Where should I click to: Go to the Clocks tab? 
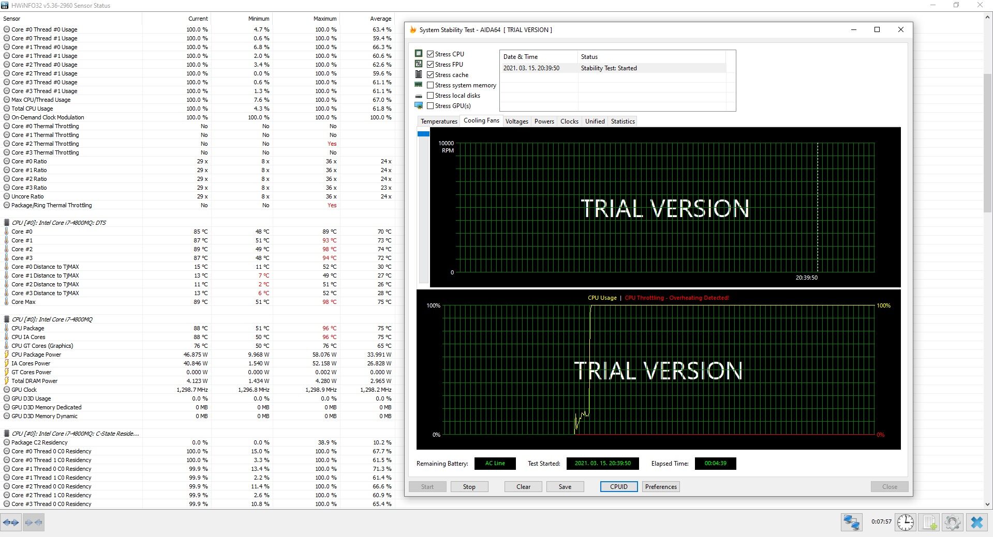click(x=569, y=121)
